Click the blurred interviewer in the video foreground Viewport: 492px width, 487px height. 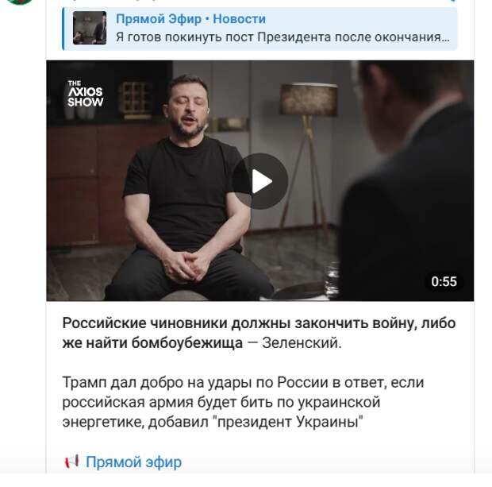pos(408,180)
